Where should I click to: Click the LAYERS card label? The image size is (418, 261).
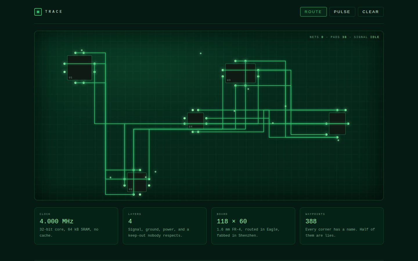click(x=135, y=214)
